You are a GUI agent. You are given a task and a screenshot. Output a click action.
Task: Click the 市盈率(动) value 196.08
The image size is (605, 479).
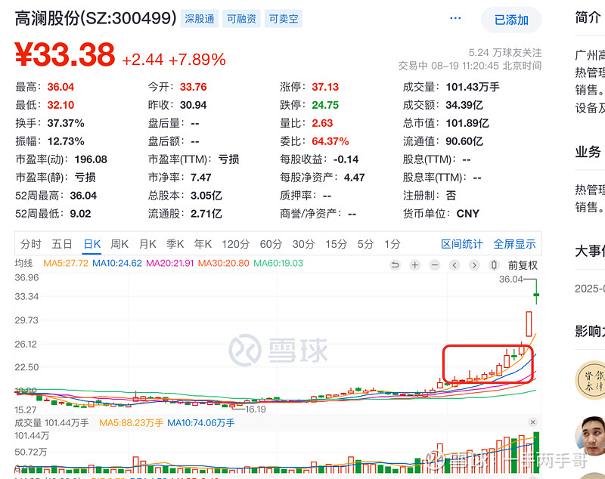pyautogui.click(x=91, y=159)
